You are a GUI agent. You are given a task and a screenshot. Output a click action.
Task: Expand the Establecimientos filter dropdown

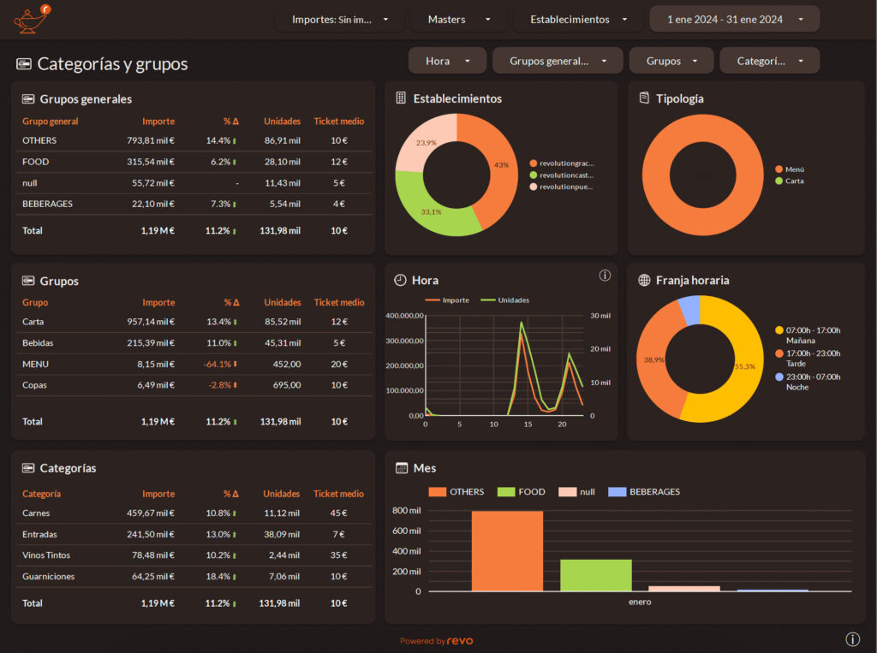point(578,20)
